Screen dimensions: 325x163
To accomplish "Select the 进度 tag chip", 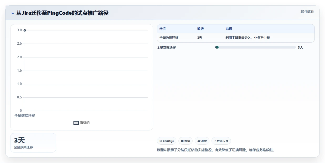I will pyautogui.click(x=202, y=141).
